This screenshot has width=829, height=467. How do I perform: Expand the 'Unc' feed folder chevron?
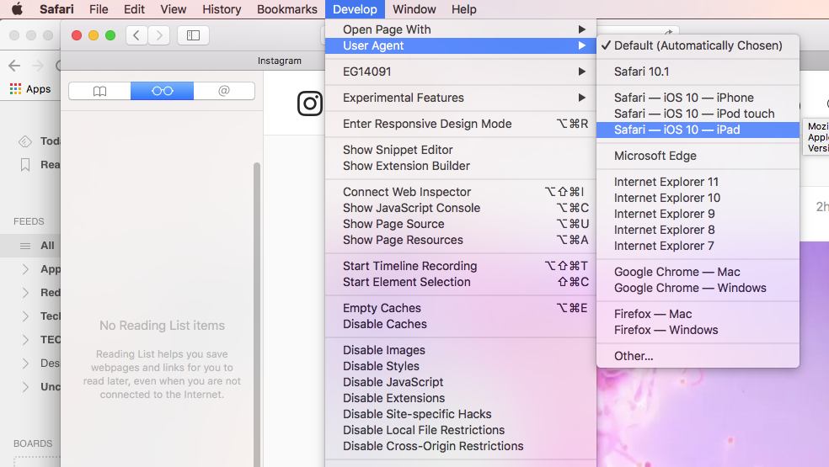(25, 387)
